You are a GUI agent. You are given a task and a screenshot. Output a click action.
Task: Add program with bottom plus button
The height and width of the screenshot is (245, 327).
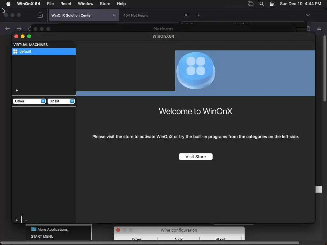17,220
